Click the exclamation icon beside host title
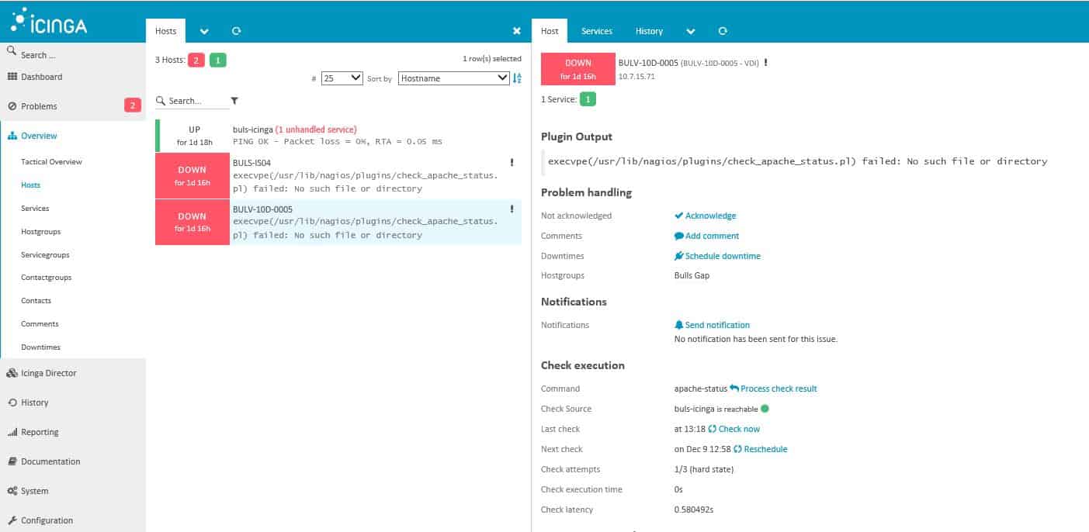This screenshot has height=532, width=1089. (x=765, y=62)
